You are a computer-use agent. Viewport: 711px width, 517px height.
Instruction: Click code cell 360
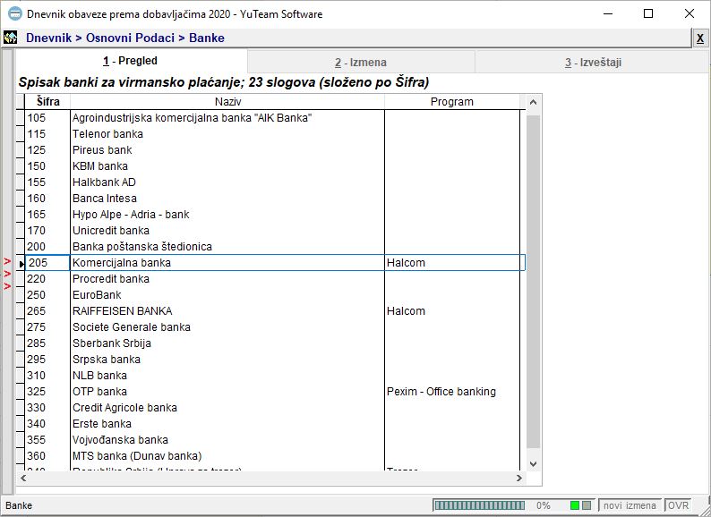point(47,456)
